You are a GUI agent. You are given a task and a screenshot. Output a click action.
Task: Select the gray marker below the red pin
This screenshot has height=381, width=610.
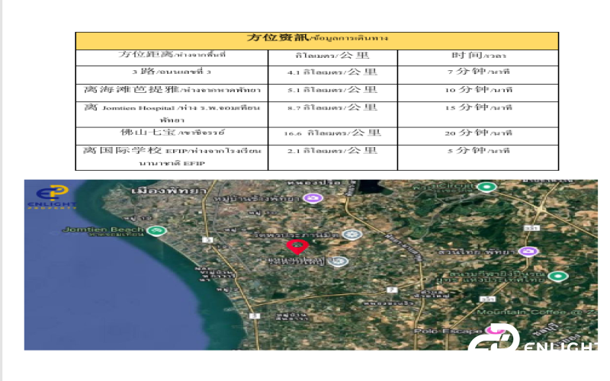click(x=340, y=261)
